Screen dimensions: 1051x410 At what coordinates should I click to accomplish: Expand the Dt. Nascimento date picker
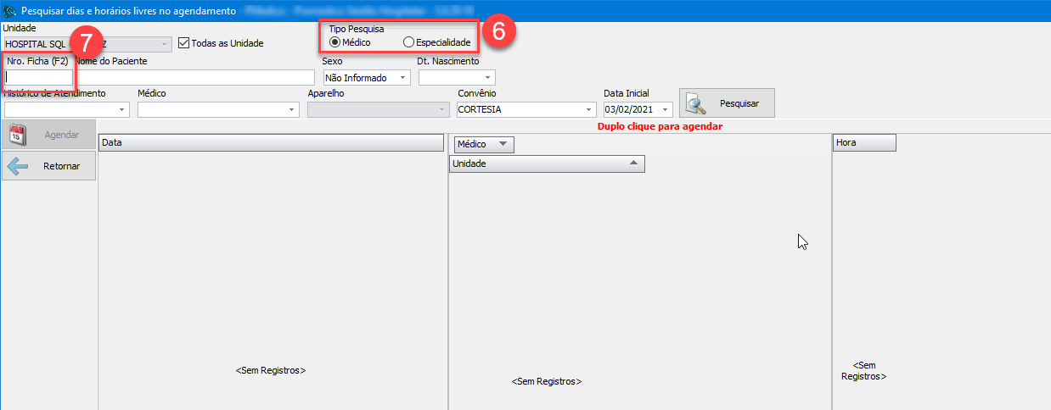pos(488,78)
